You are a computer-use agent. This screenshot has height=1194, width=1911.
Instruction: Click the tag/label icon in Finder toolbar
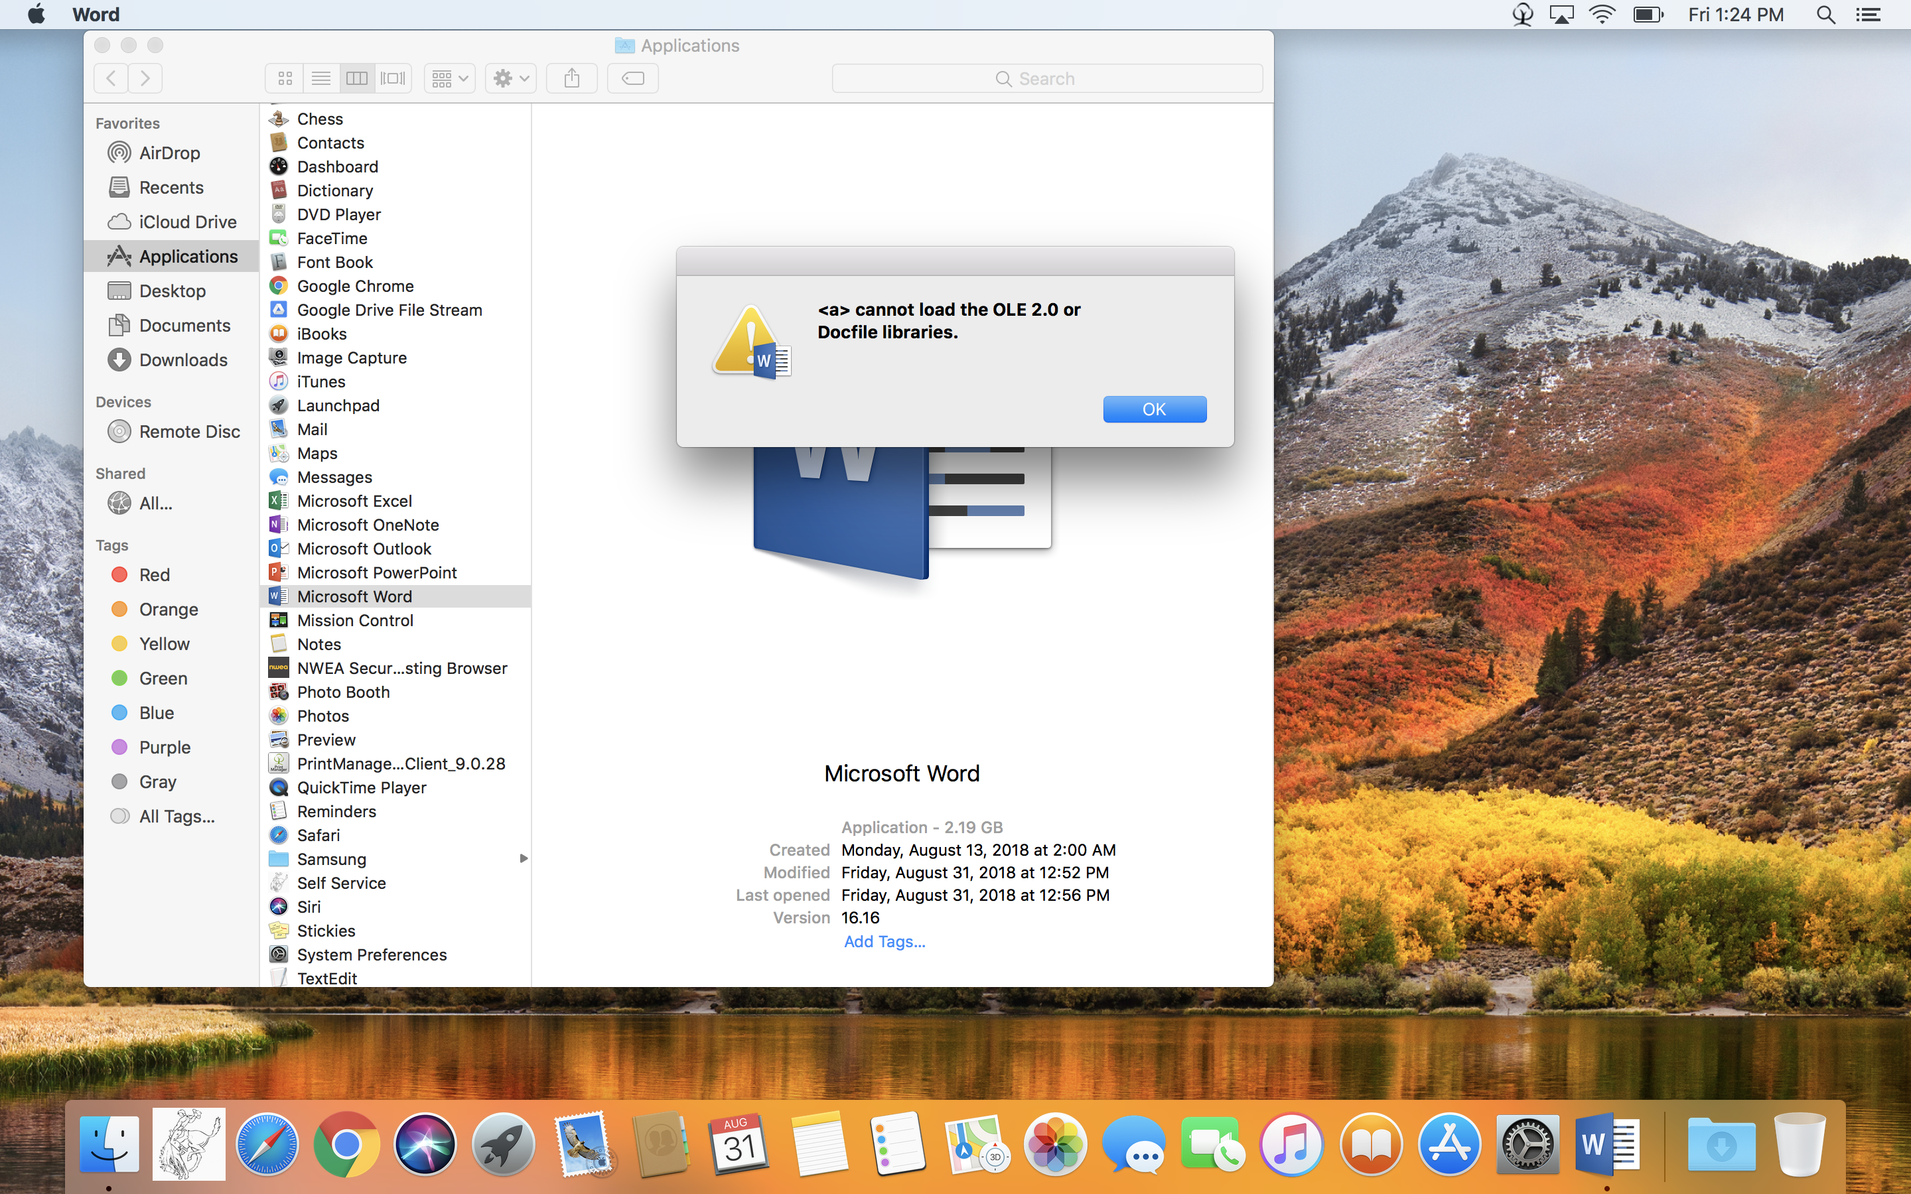pyautogui.click(x=633, y=78)
